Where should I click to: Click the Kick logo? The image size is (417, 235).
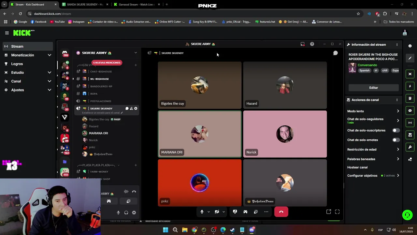tap(23, 33)
